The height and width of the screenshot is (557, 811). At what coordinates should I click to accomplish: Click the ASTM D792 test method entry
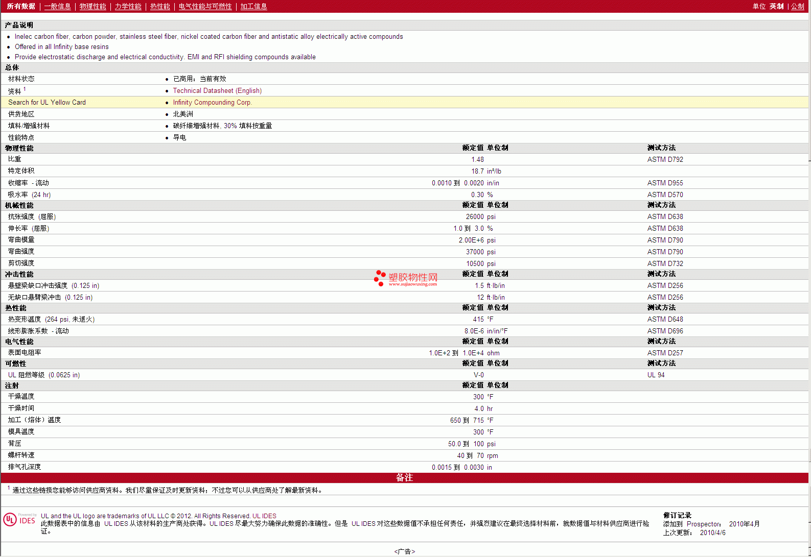pyautogui.click(x=665, y=159)
